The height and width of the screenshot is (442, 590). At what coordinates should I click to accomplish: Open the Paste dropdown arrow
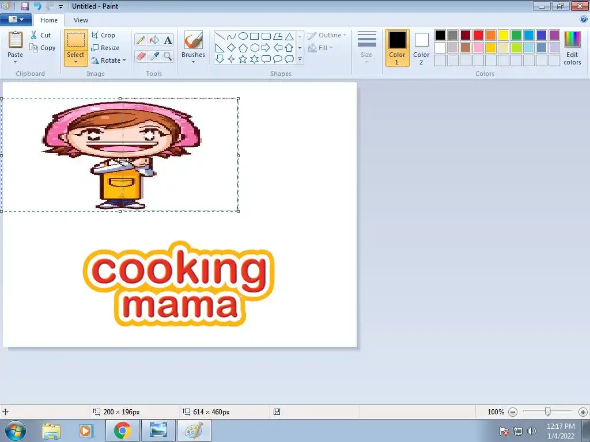tap(16, 62)
